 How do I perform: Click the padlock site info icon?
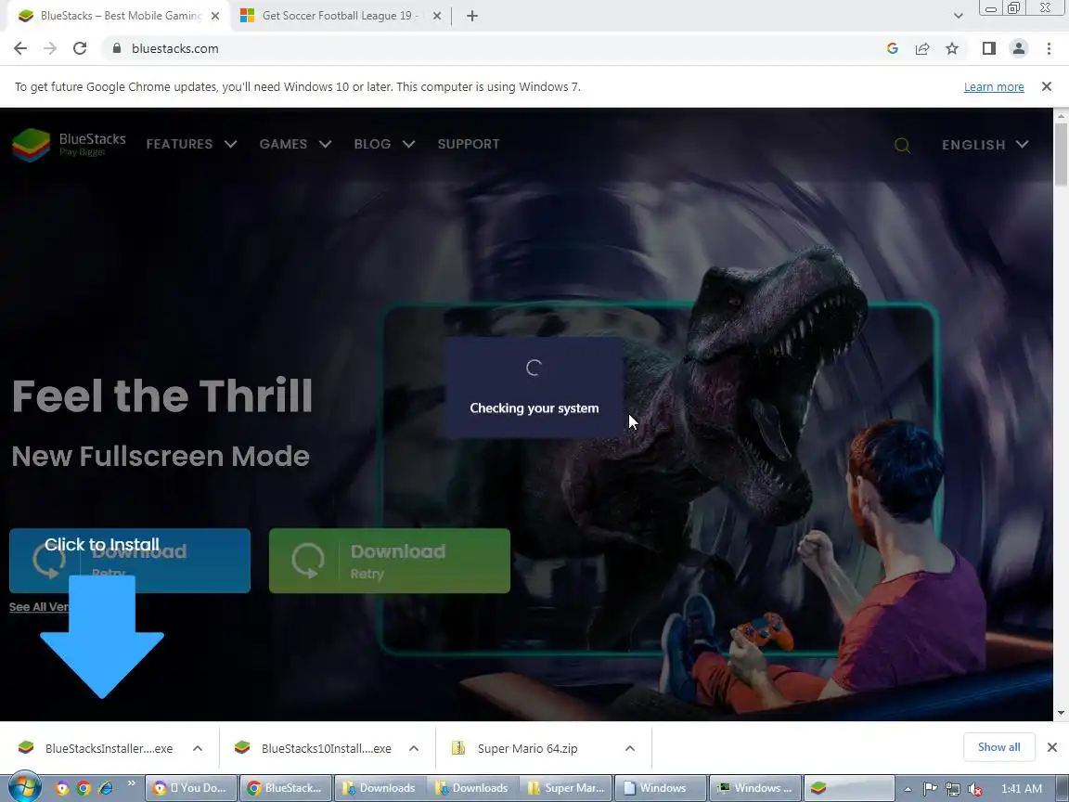coord(117,48)
